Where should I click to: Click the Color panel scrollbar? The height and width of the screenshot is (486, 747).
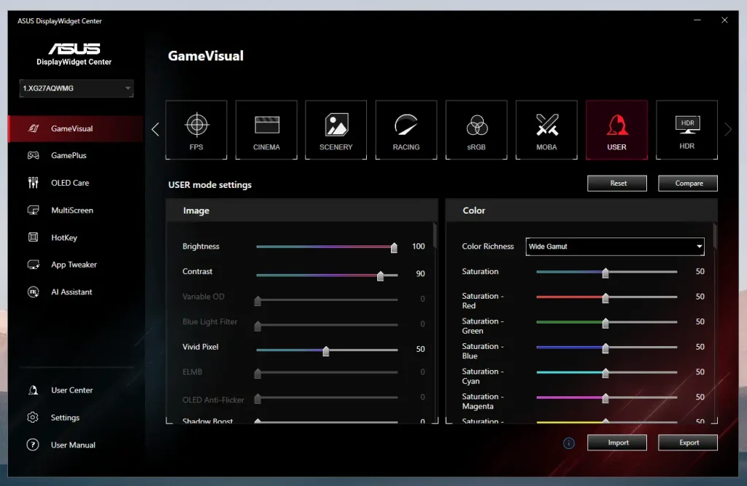[x=715, y=236]
